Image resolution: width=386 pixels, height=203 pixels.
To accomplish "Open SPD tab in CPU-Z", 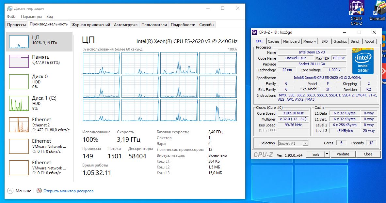I will (x=325, y=41).
